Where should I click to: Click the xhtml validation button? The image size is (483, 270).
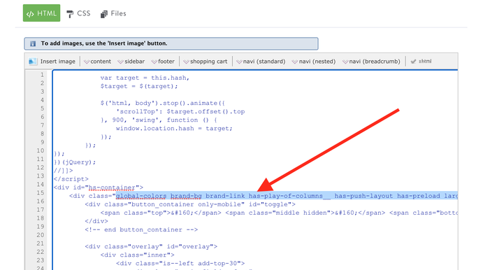pos(421,62)
